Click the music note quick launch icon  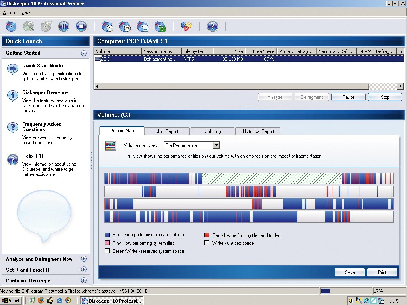coord(32,301)
